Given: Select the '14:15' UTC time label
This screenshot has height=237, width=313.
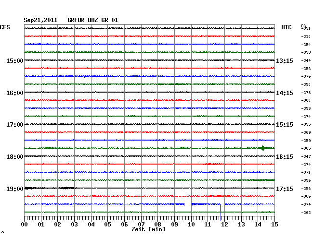Looking at the screenshot, I should (285, 93).
